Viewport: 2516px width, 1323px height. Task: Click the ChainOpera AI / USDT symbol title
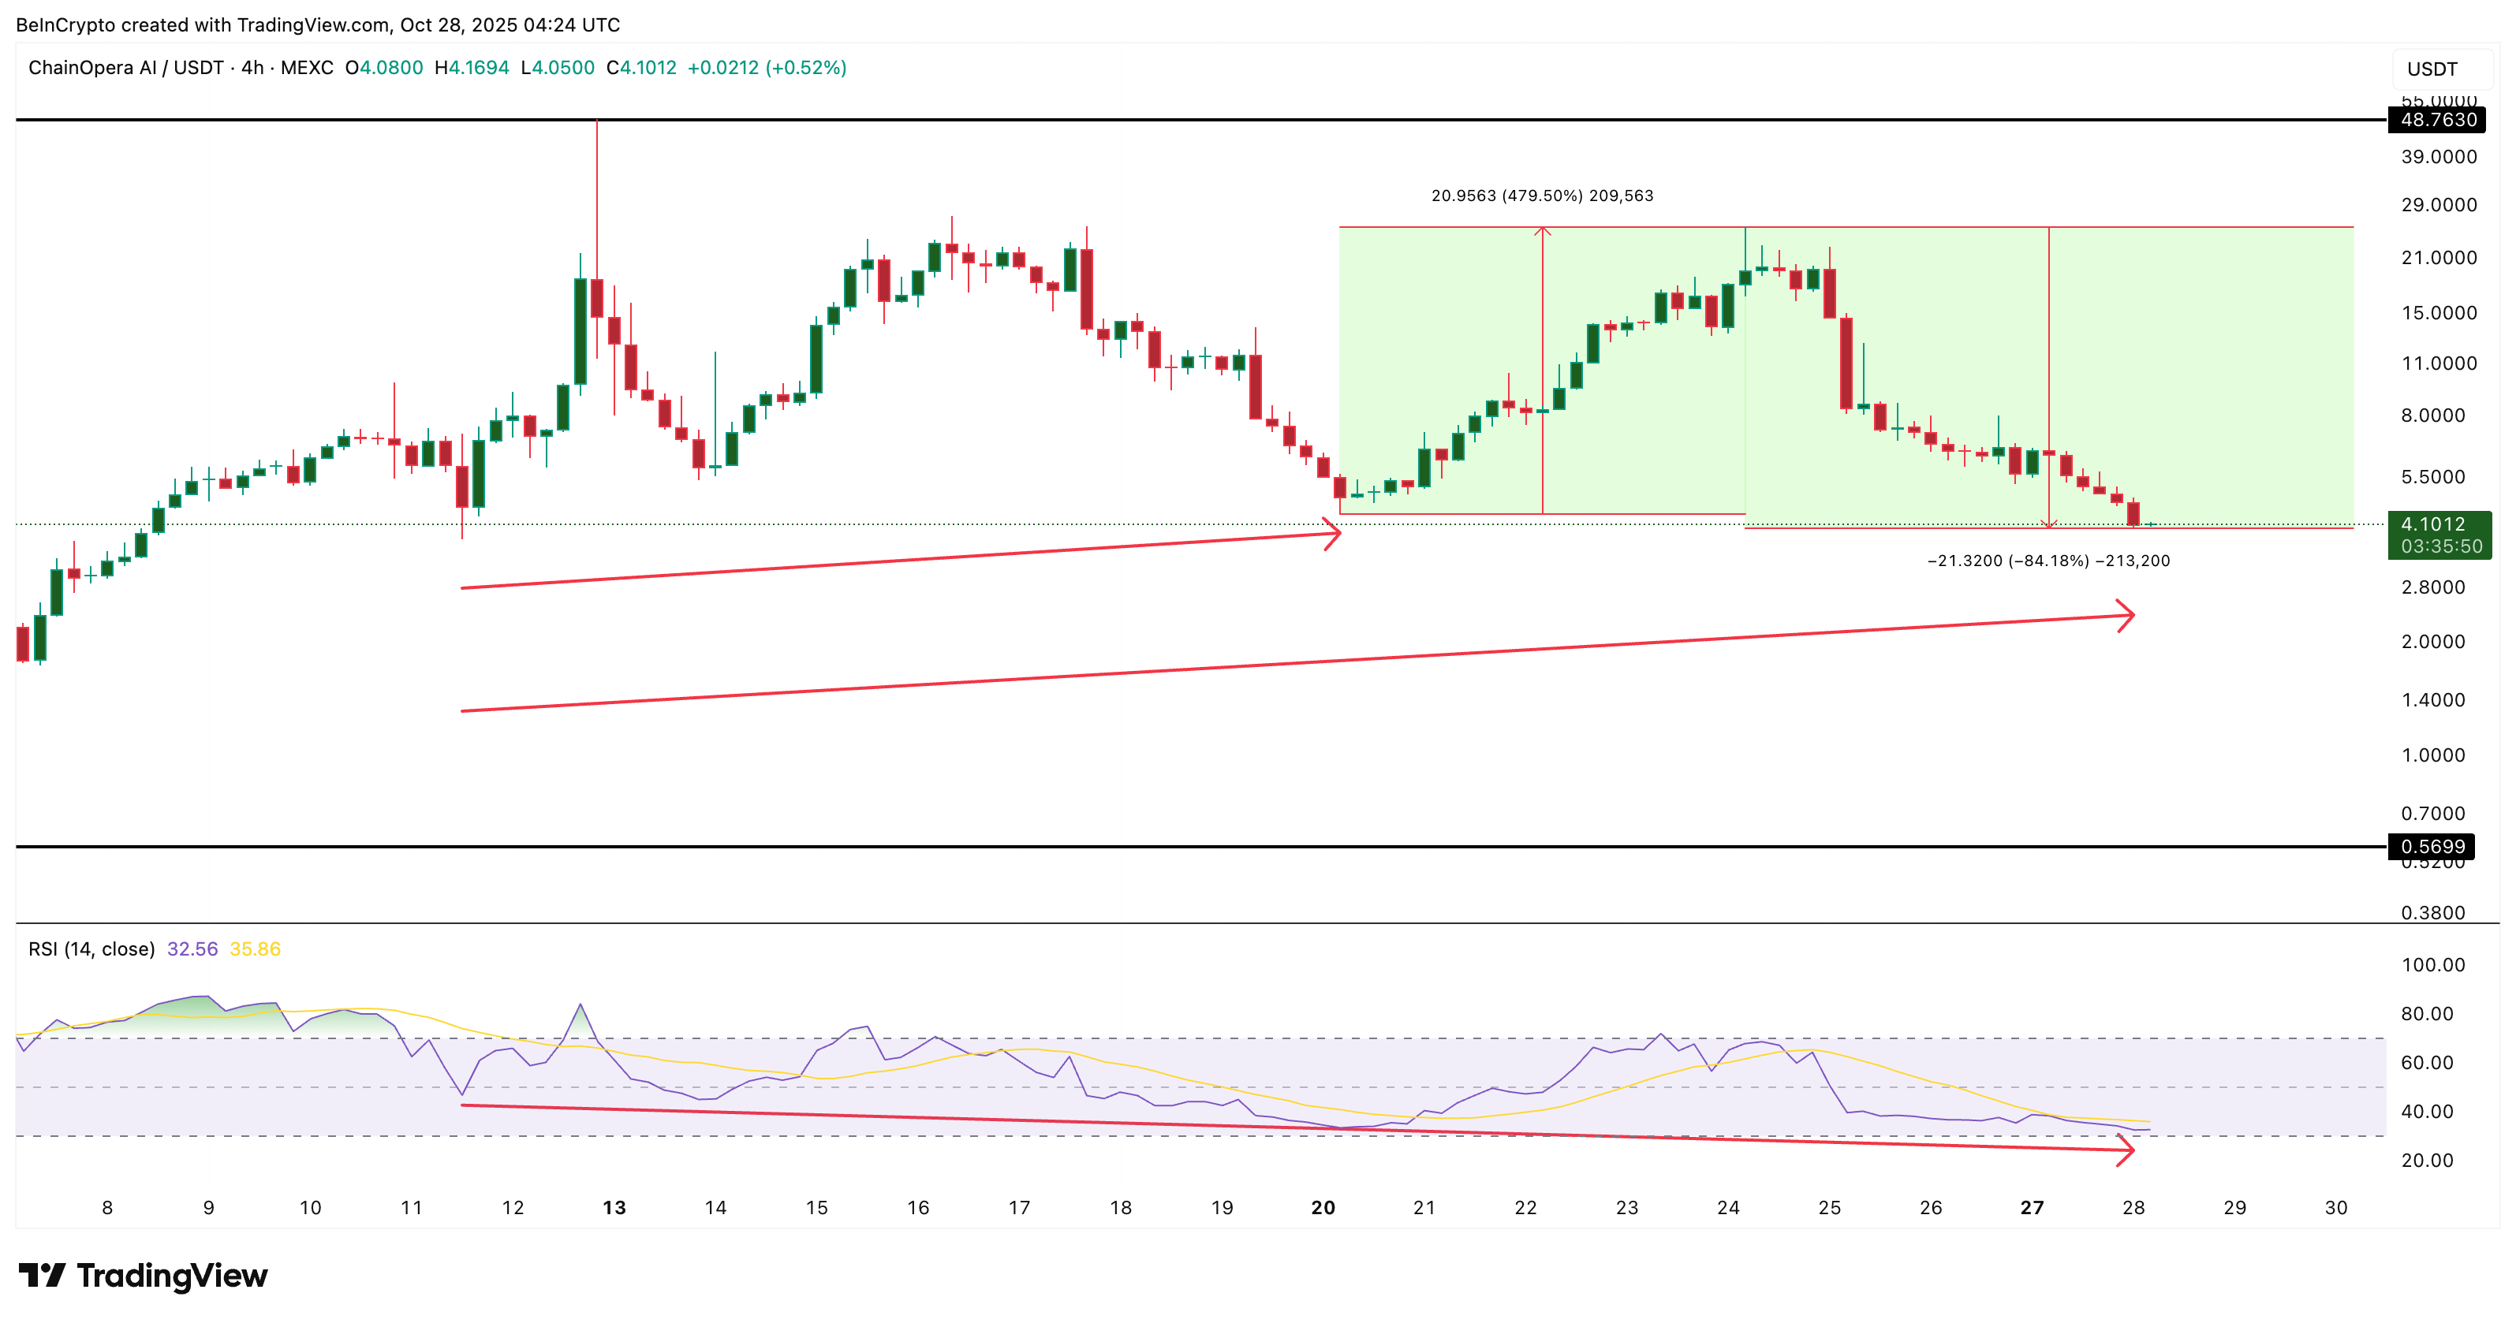coord(126,67)
